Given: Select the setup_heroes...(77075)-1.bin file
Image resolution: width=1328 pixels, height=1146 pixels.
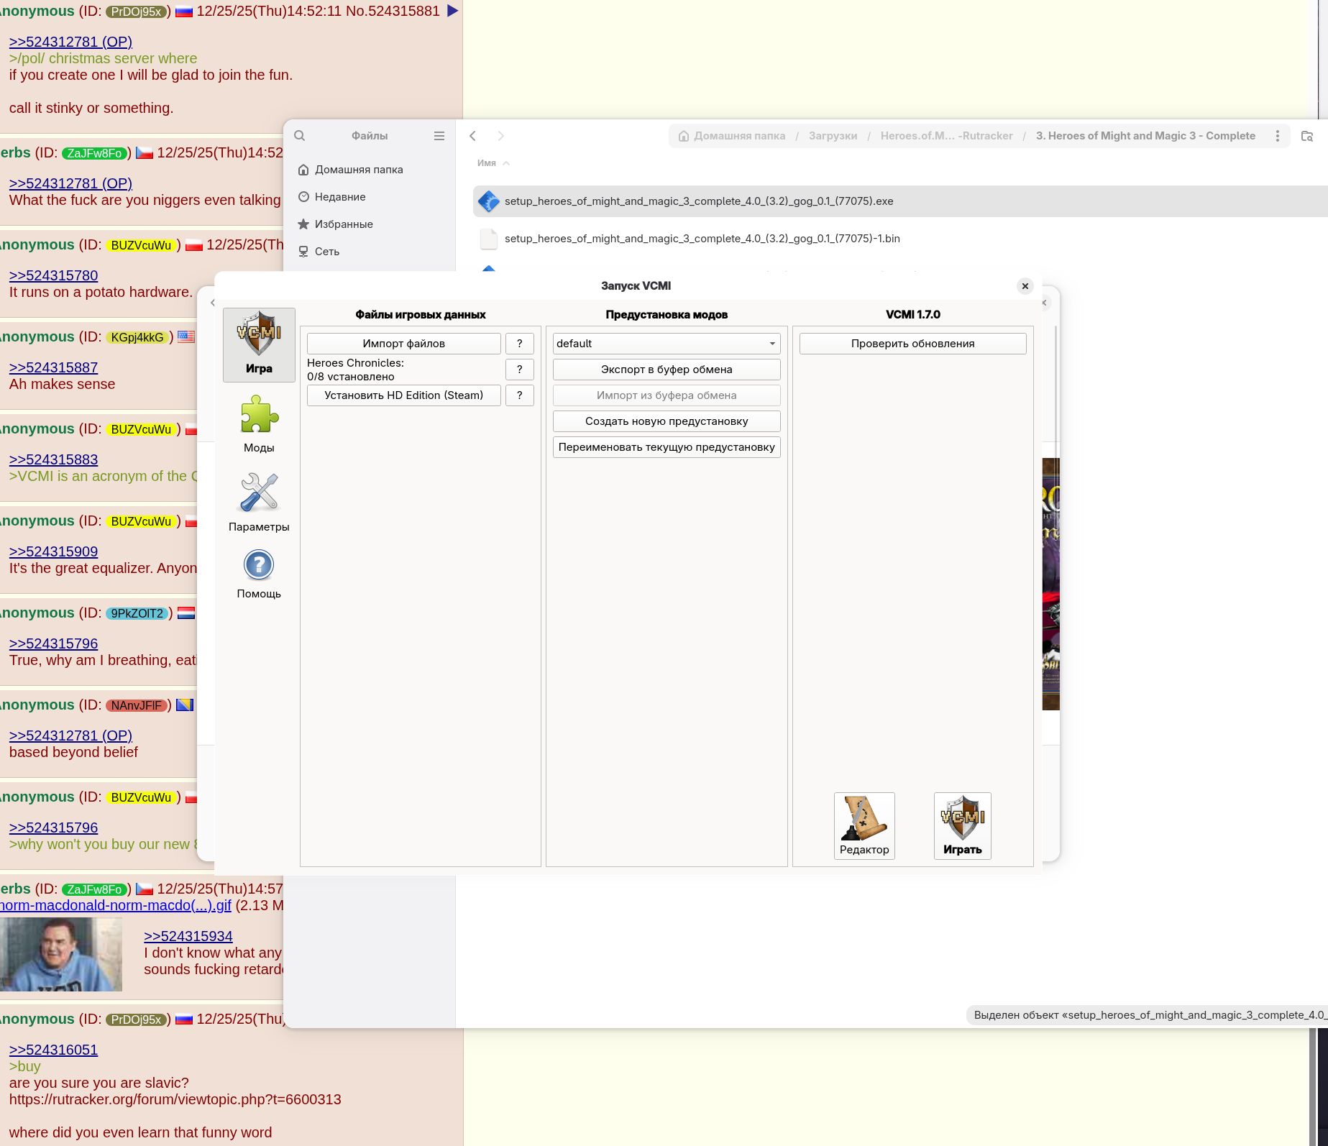Looking at the screenshot, I should coord(900,239).
